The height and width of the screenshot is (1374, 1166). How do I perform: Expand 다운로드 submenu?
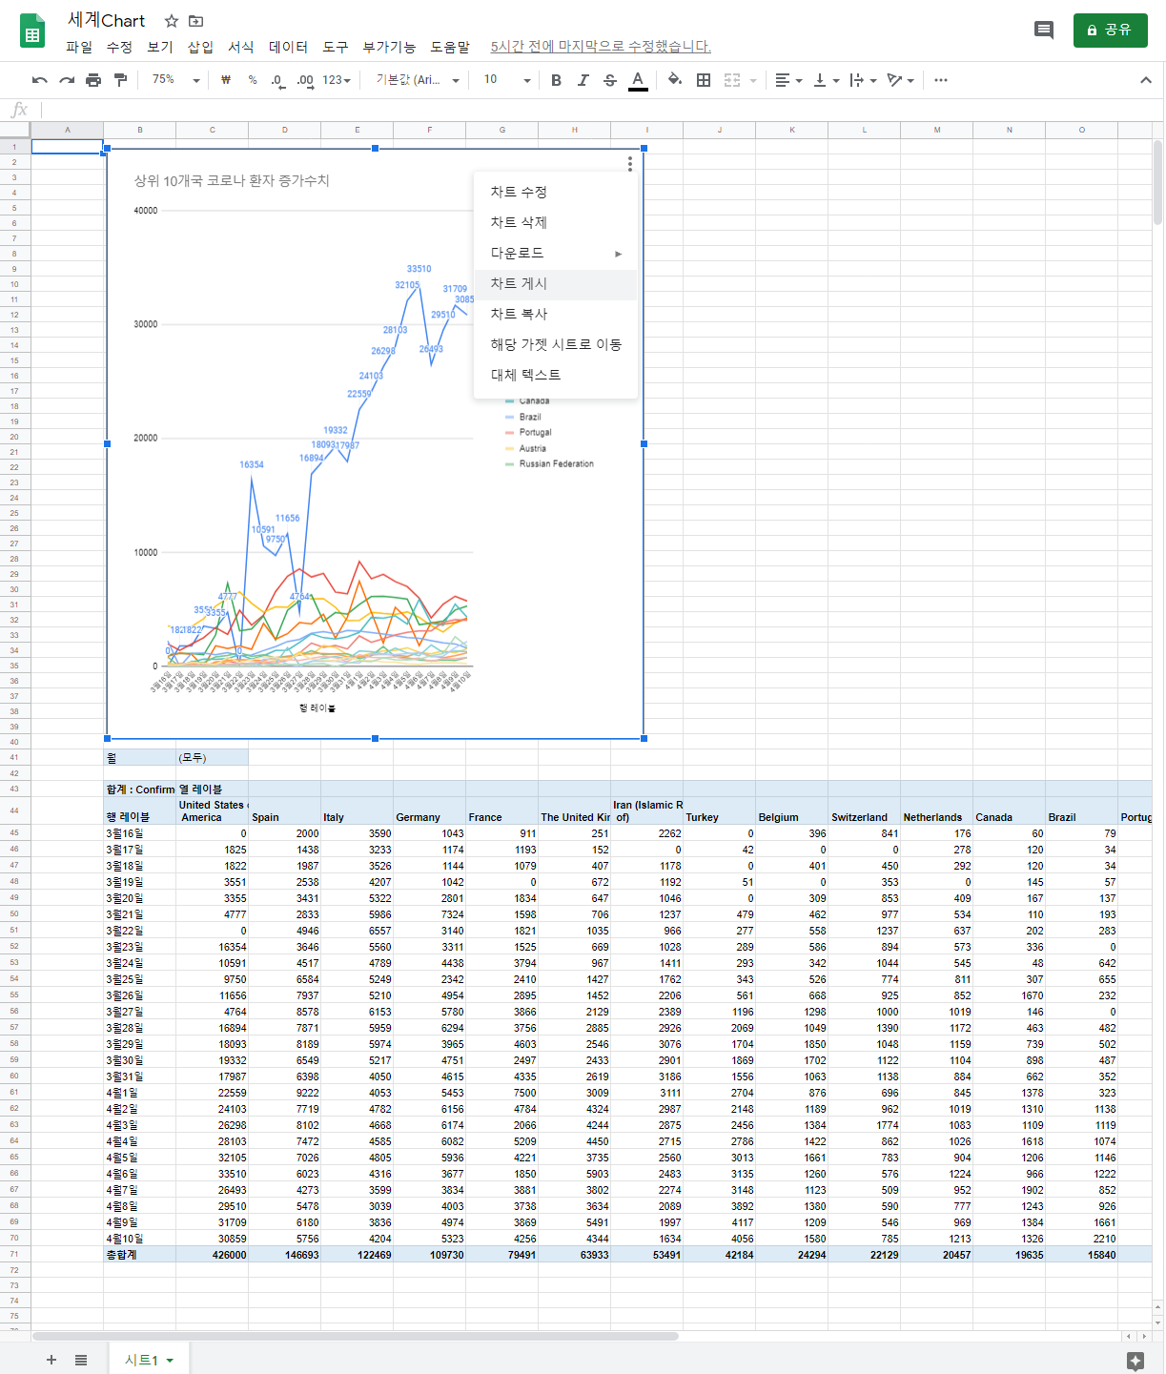pyautogui.click(x=555, y=253)
